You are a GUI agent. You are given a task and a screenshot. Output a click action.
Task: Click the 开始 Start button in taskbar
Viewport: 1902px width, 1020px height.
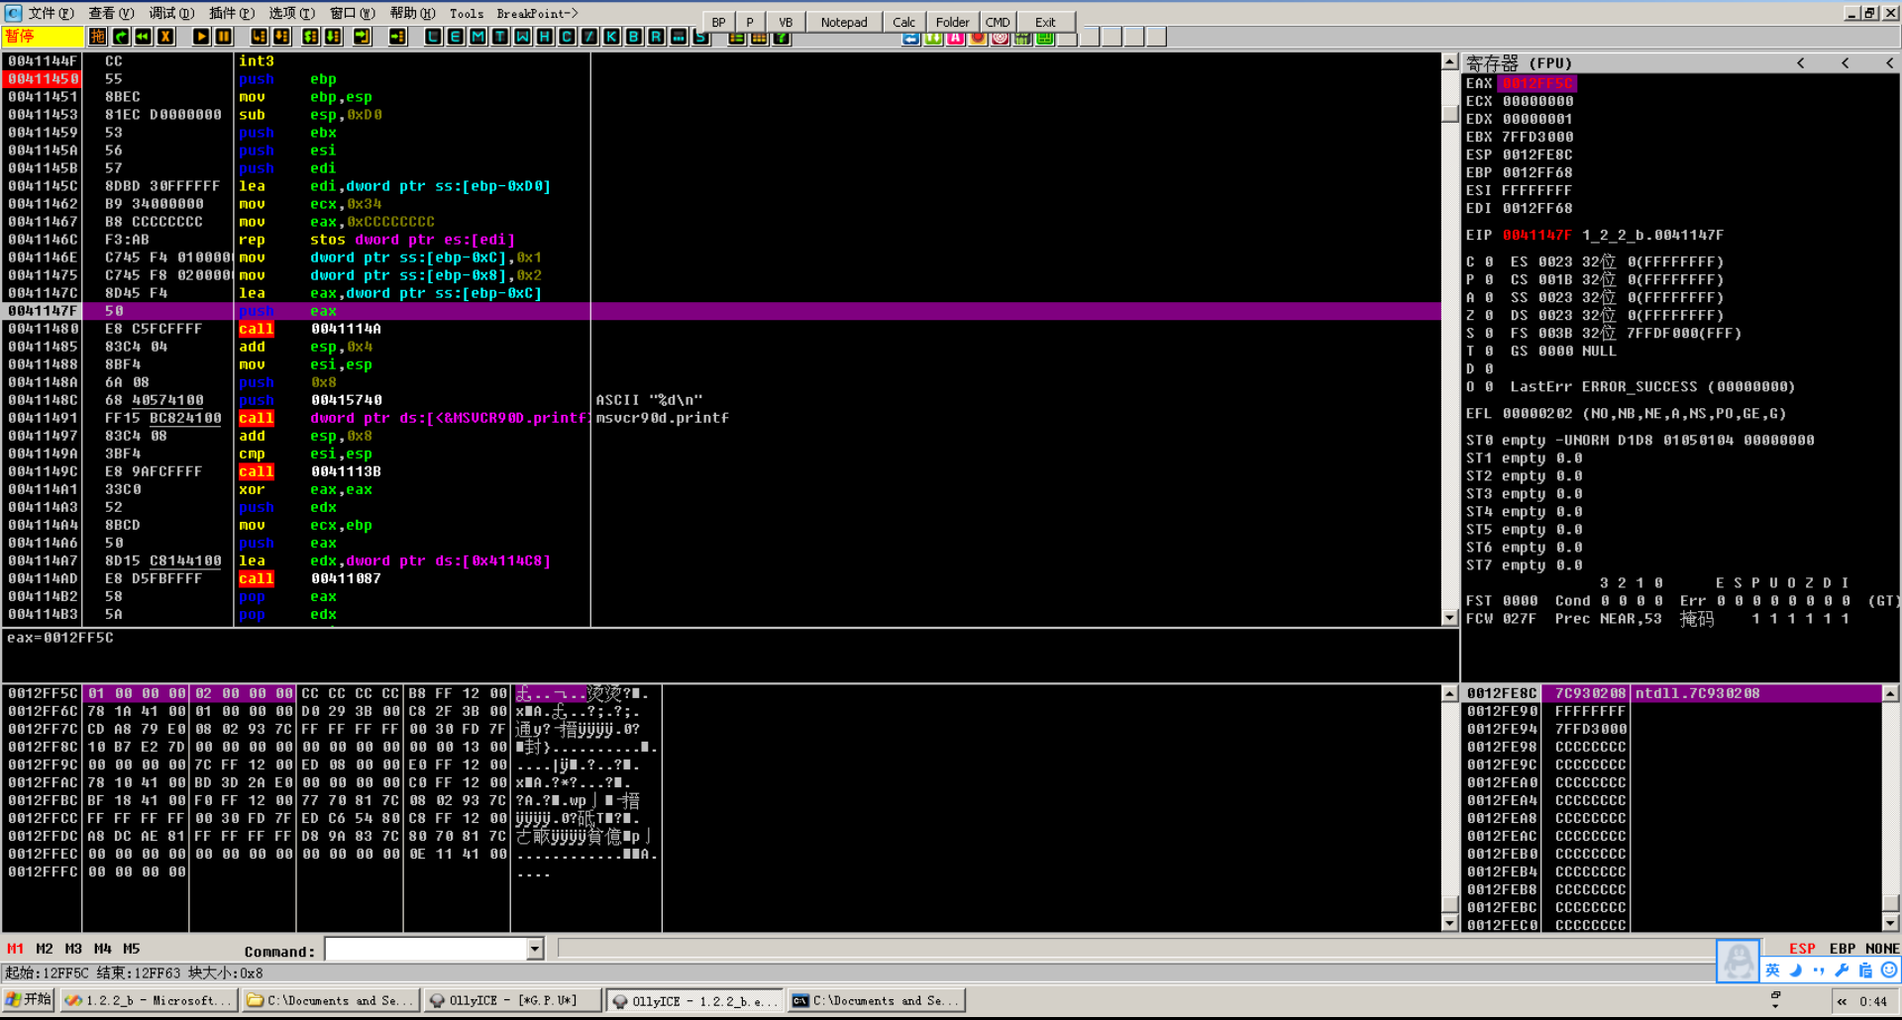(29, 1000)
